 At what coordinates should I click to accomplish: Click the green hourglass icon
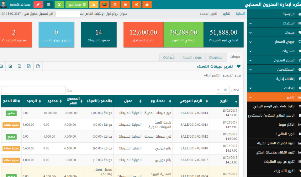pos(59,5)
